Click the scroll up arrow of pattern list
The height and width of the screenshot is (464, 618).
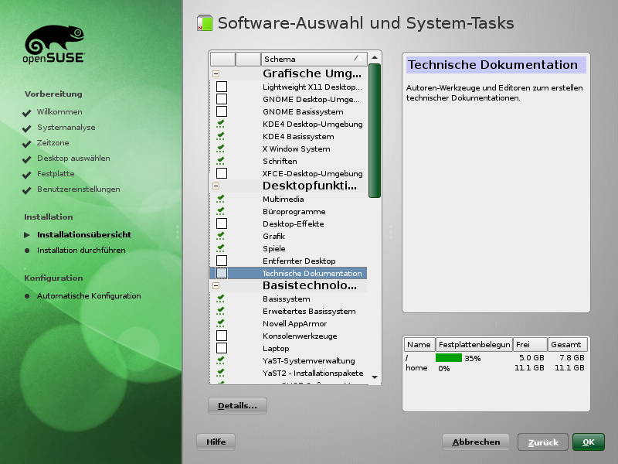pos(375,57)
